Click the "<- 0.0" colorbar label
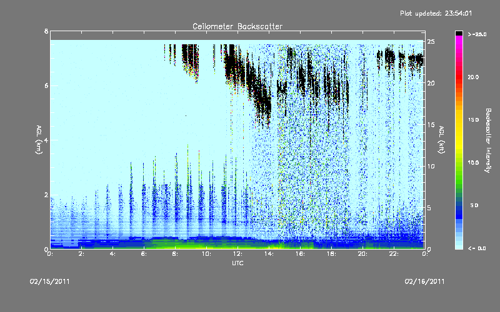500x312 pixels. (477, 248)
